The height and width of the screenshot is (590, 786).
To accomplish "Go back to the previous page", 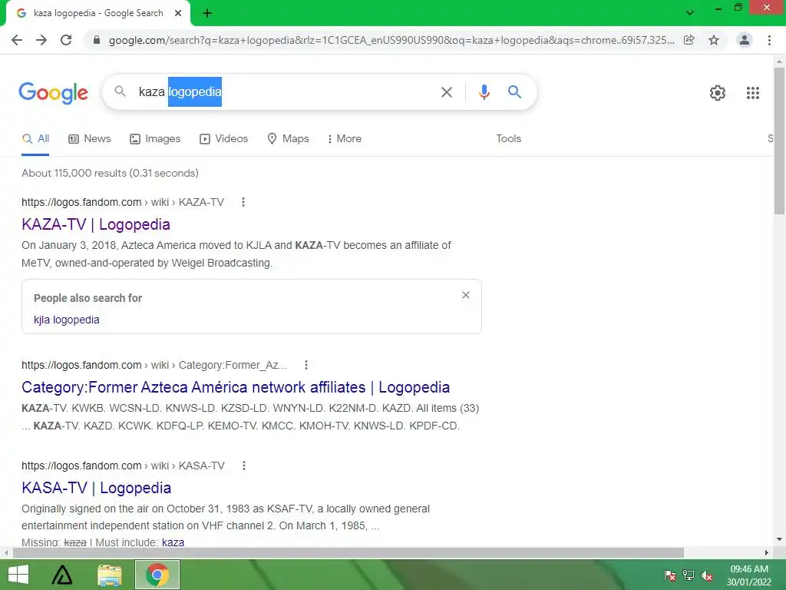I will [17, 40].
